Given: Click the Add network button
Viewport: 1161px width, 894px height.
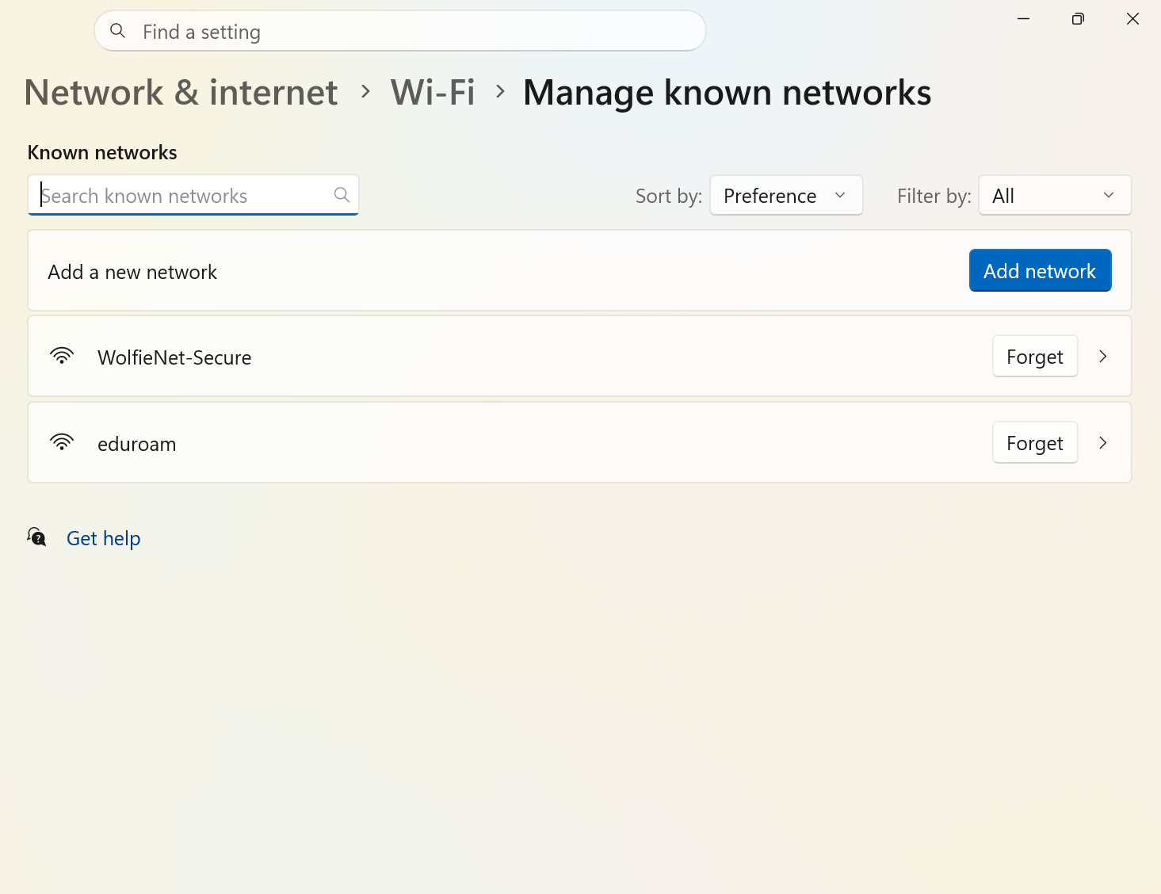Looking at the screenshot, I should click(1040, 270).
